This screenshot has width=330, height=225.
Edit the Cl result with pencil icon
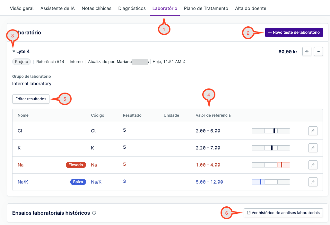[313, 131]
